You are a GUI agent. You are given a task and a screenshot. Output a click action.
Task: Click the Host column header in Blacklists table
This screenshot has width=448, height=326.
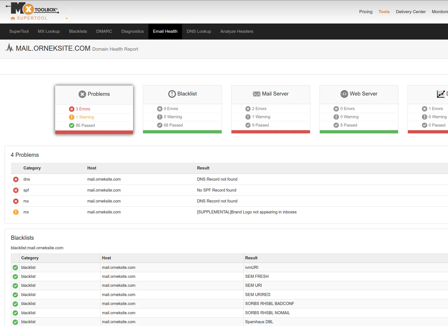click(x=106, y=258)
